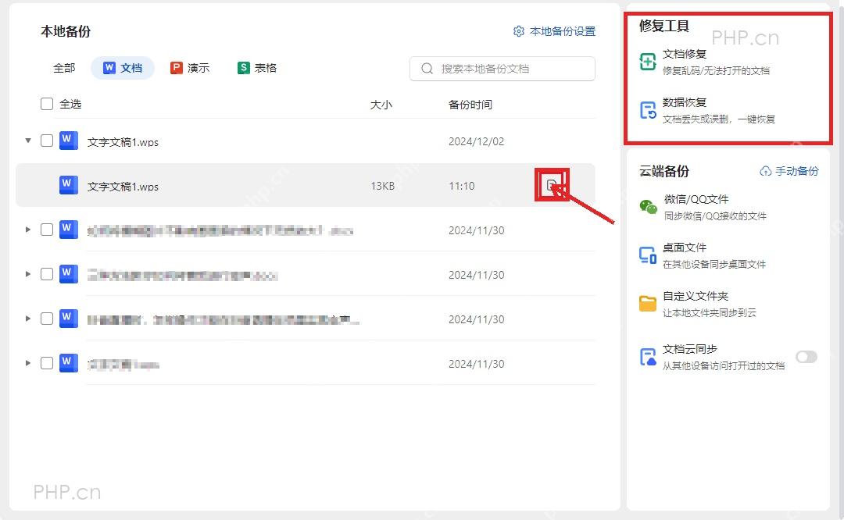Expand the first 2024/11/30 backup entry

(x=28, y=230)
